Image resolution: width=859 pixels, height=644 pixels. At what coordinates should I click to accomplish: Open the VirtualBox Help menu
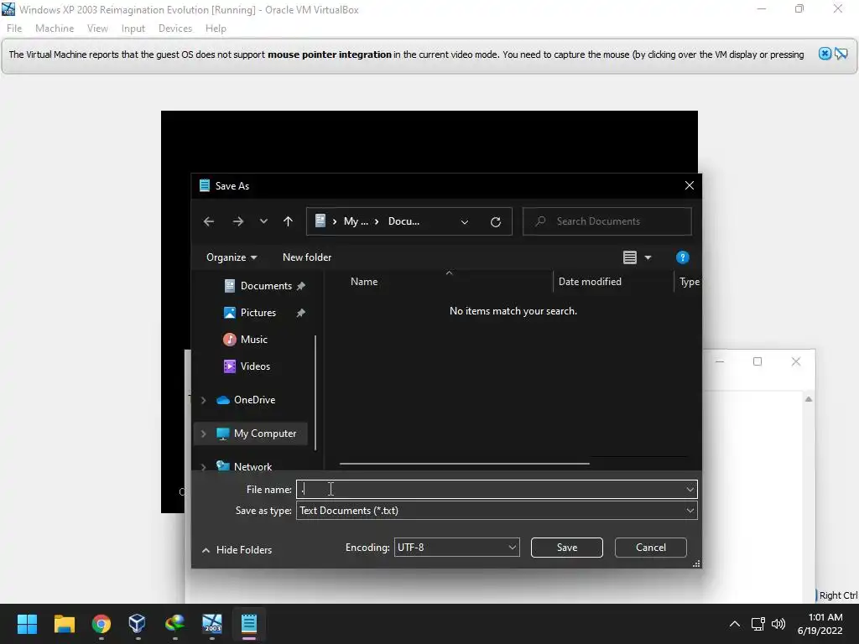tap(216, 28)
